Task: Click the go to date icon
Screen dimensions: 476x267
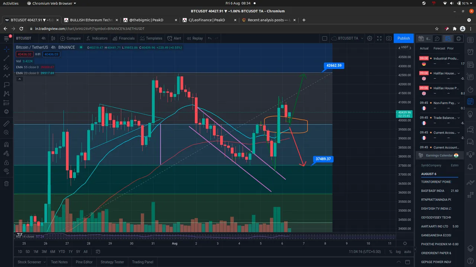Action: point(98,252)
